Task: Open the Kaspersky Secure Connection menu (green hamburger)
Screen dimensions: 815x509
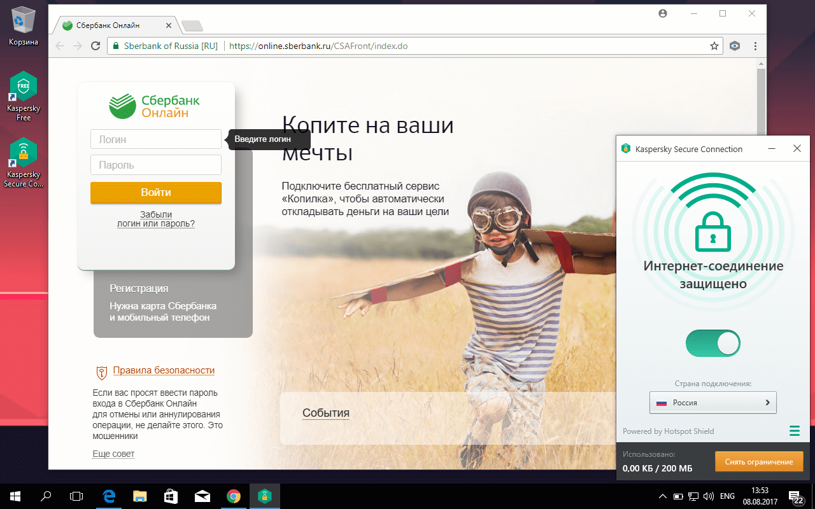Action: pos(794,431)
